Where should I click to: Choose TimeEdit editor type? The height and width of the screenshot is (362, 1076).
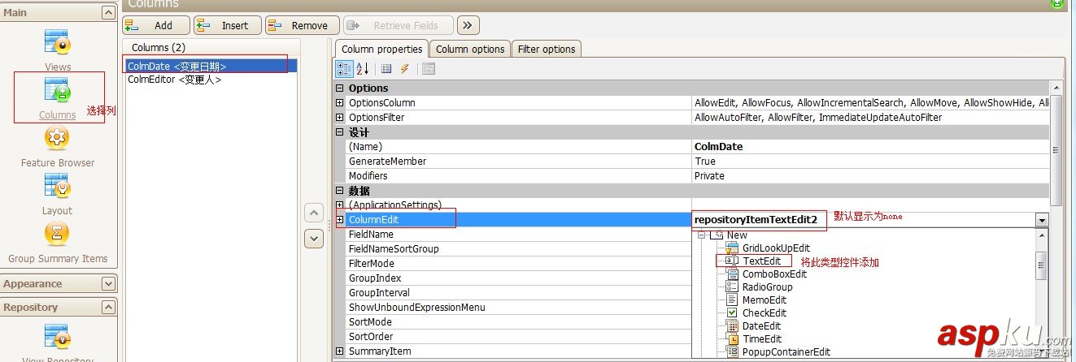(761, 338)
